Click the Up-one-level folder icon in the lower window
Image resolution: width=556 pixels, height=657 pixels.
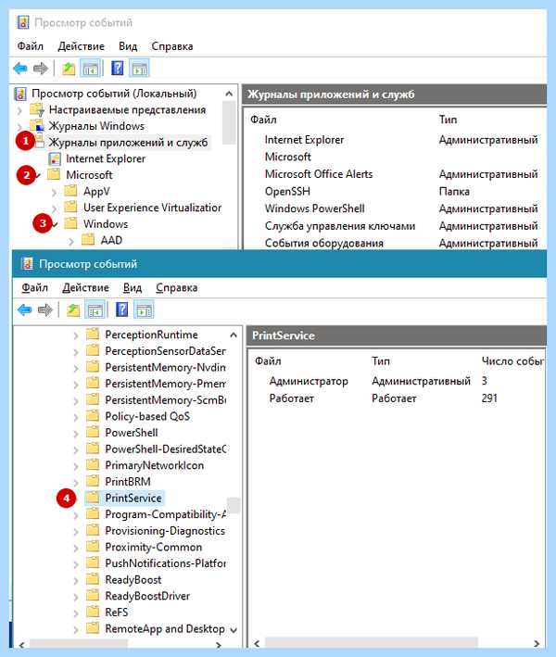click(x=73, y=310)
